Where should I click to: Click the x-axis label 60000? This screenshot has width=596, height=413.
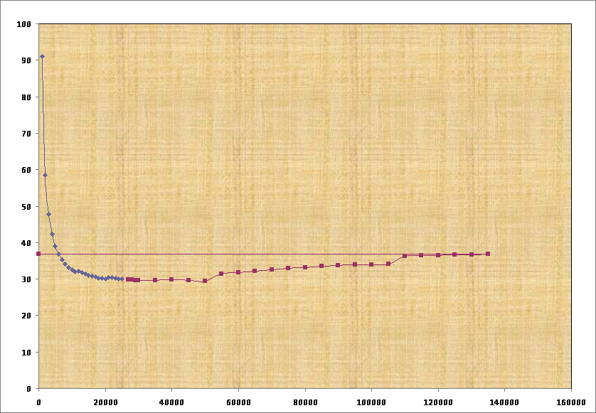[238, 402]
